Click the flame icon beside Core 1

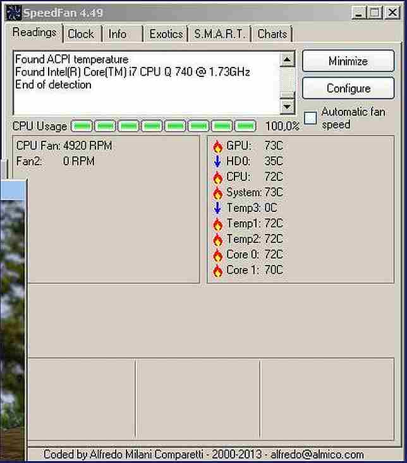click(x=217, y=270)
